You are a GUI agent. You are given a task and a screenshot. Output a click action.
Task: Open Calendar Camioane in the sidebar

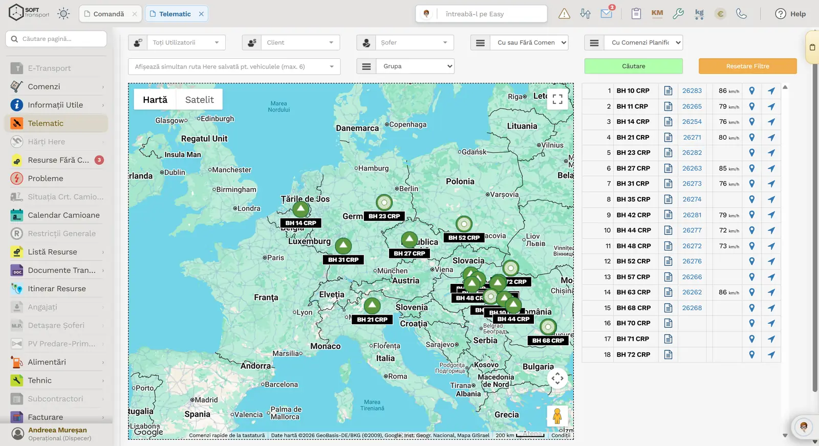pyautogui.click(x=56, y=215)
